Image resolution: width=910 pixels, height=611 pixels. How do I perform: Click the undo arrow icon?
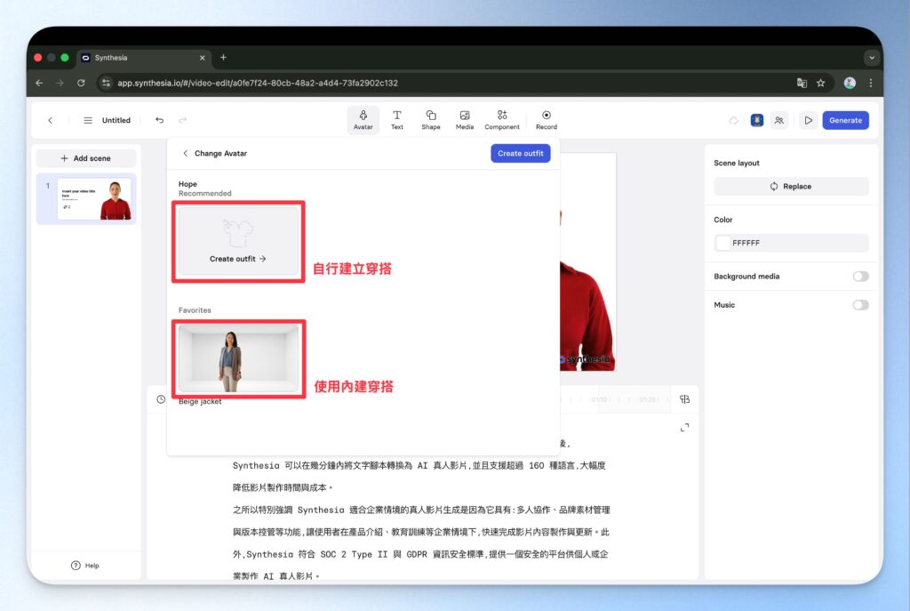pyautogui.click(x=161, y=120)
